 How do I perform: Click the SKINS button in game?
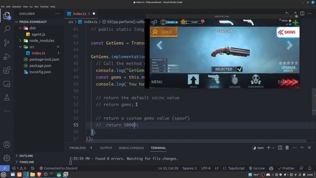[x=288, y=32]
